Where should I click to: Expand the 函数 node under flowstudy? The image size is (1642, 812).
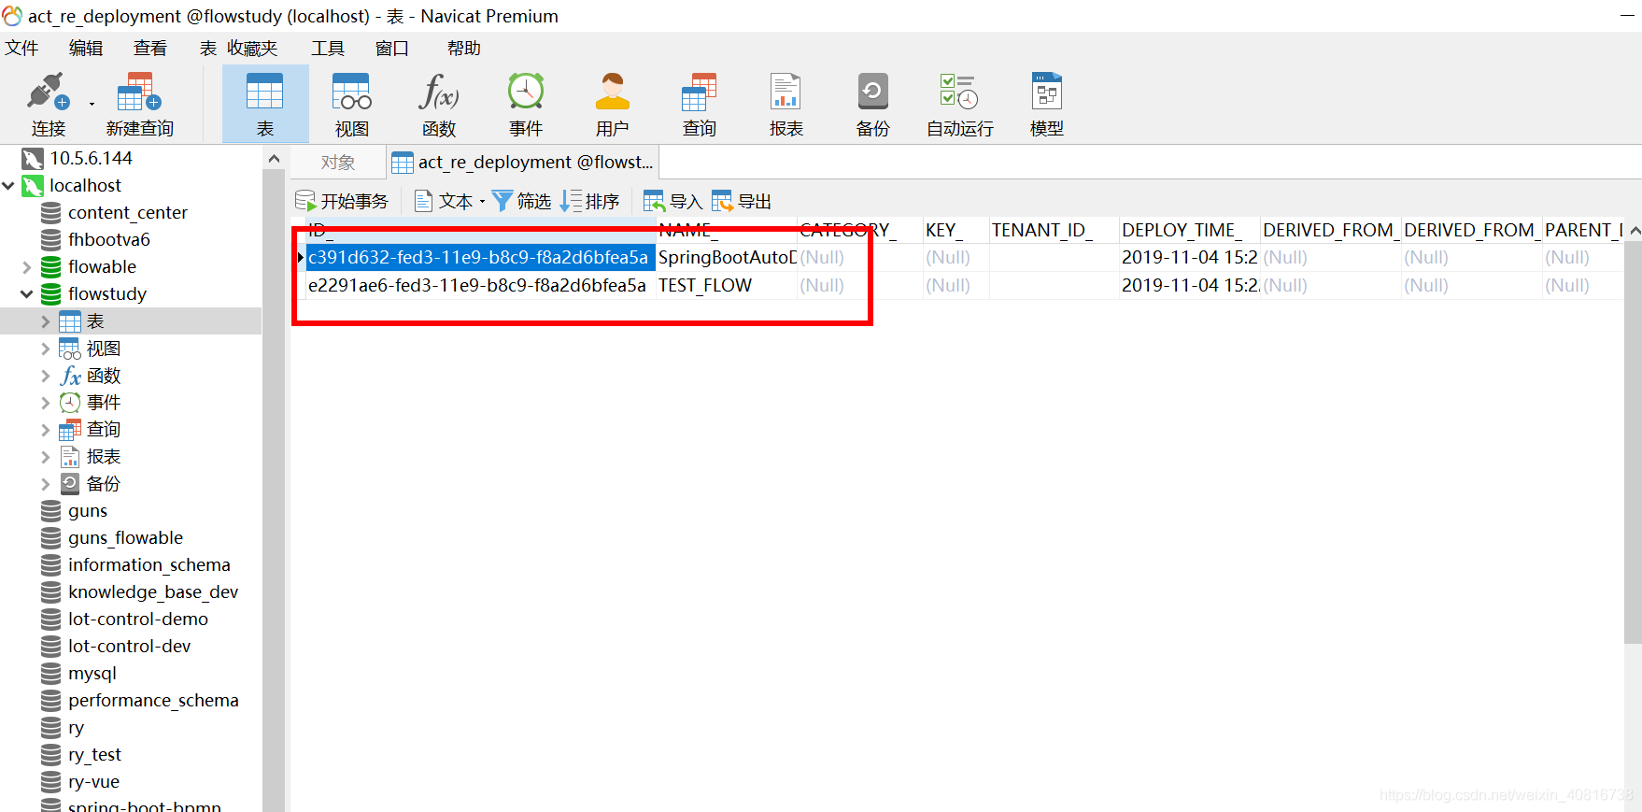46,376
